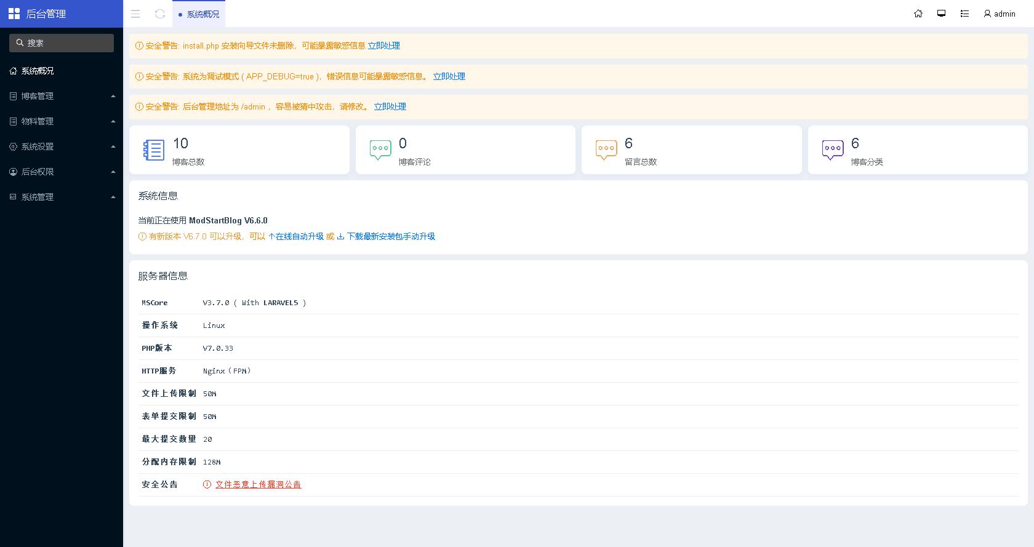The image size is (1034, 547).
Task: Click the 博客分类 purple chat icon
Action: point(832,150)
